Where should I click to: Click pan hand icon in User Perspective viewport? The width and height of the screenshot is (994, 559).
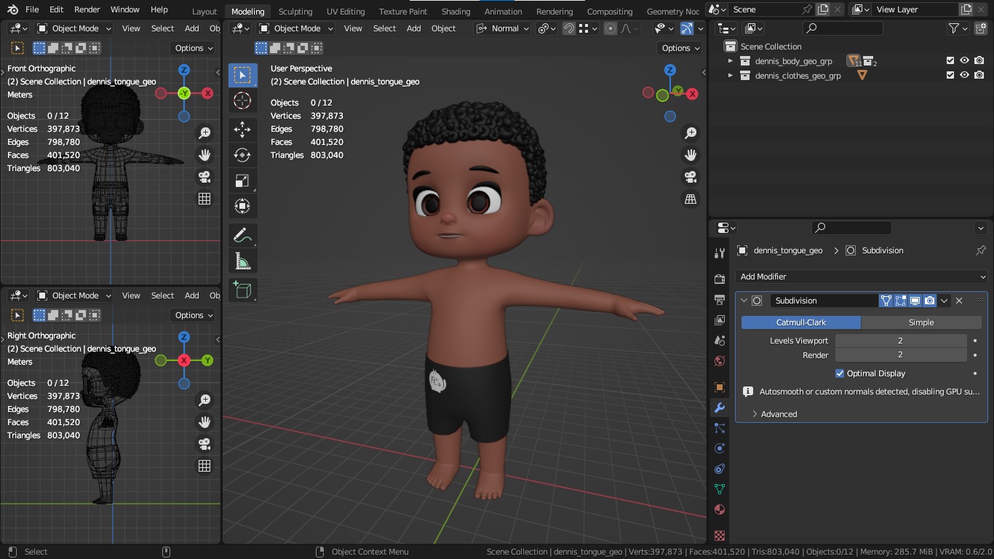(x=690, y=155)
